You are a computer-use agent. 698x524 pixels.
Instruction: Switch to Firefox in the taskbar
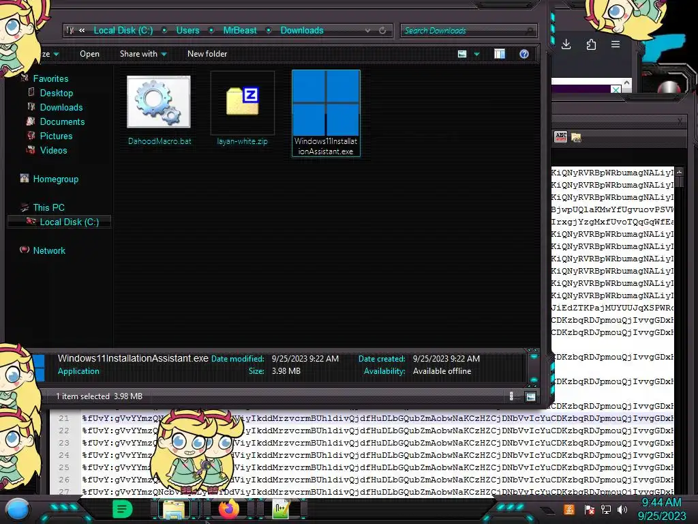(x=229, y=509)
